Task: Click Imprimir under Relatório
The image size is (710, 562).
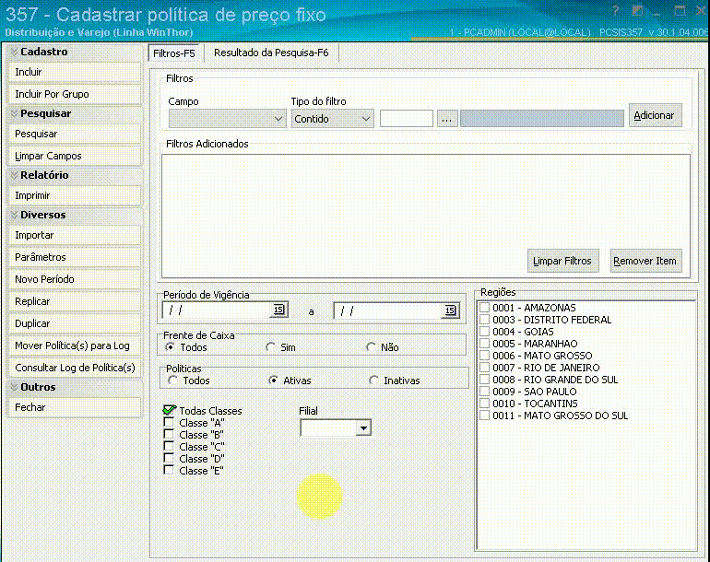Action: (x=75, y=195)
